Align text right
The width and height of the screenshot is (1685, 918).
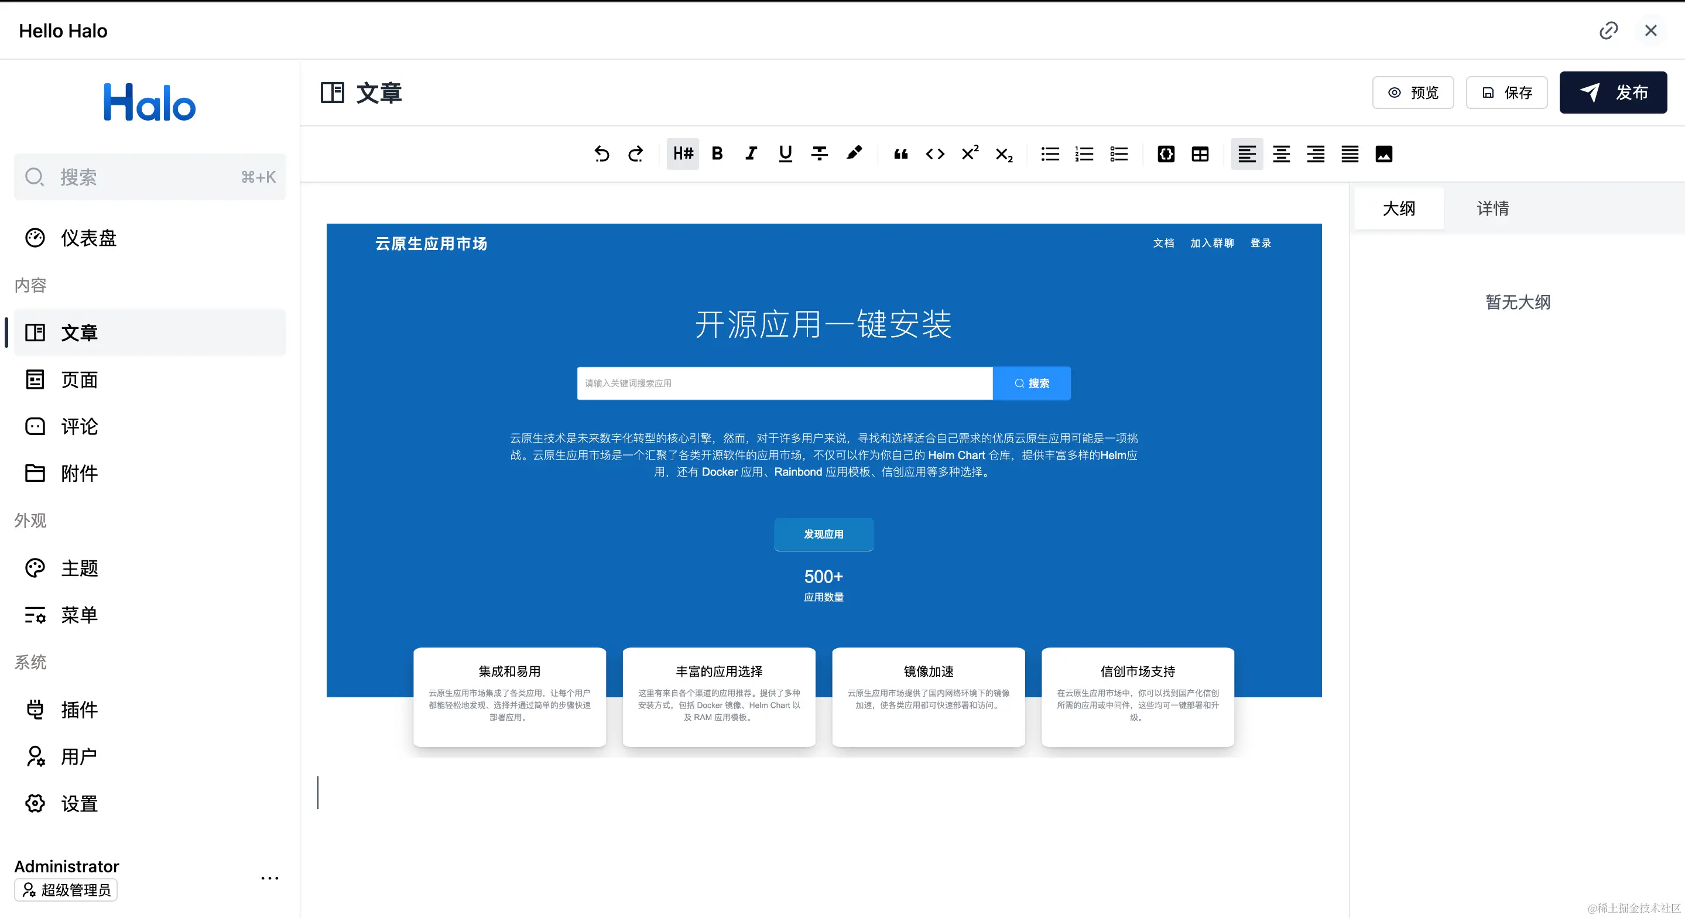pyautogui.click(x=1316, y=154)
